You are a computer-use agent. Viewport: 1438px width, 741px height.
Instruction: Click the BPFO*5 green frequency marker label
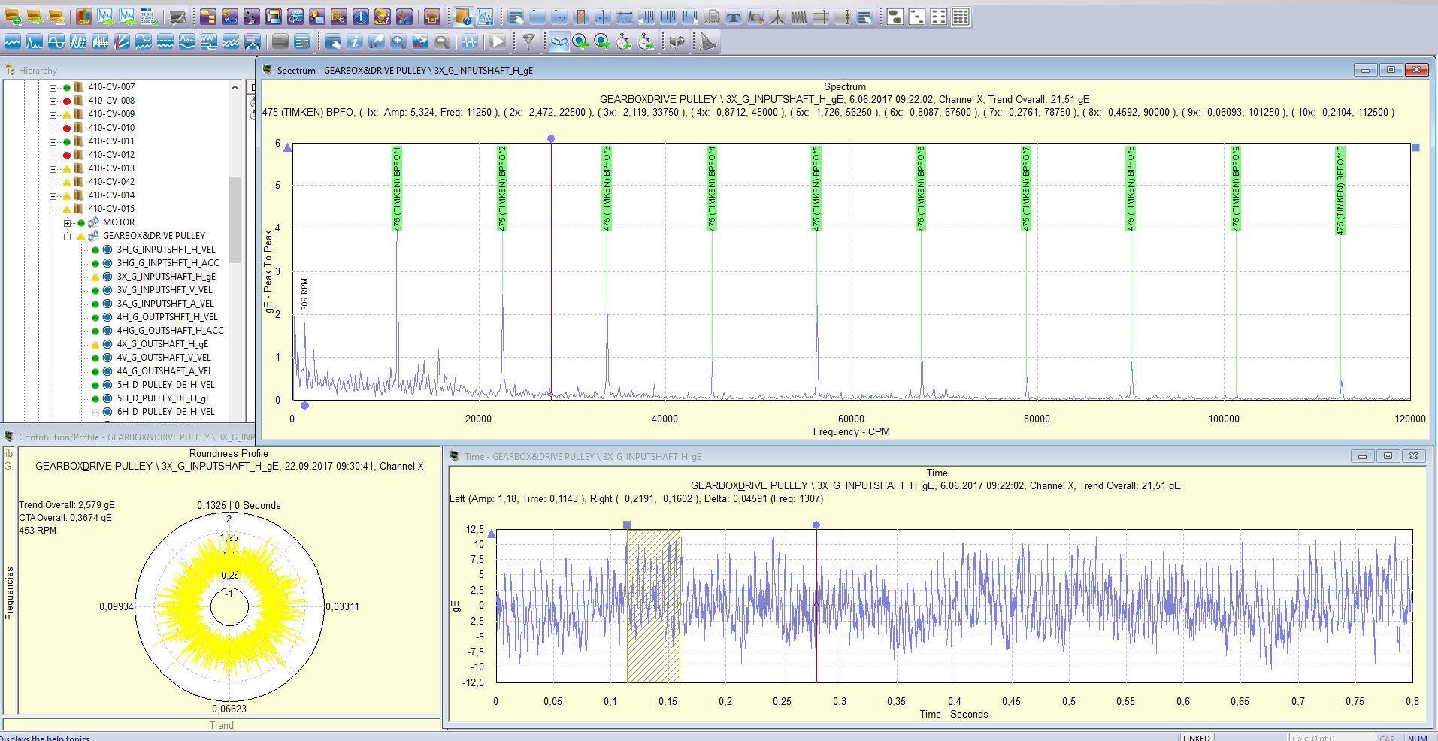pos(816,188)
